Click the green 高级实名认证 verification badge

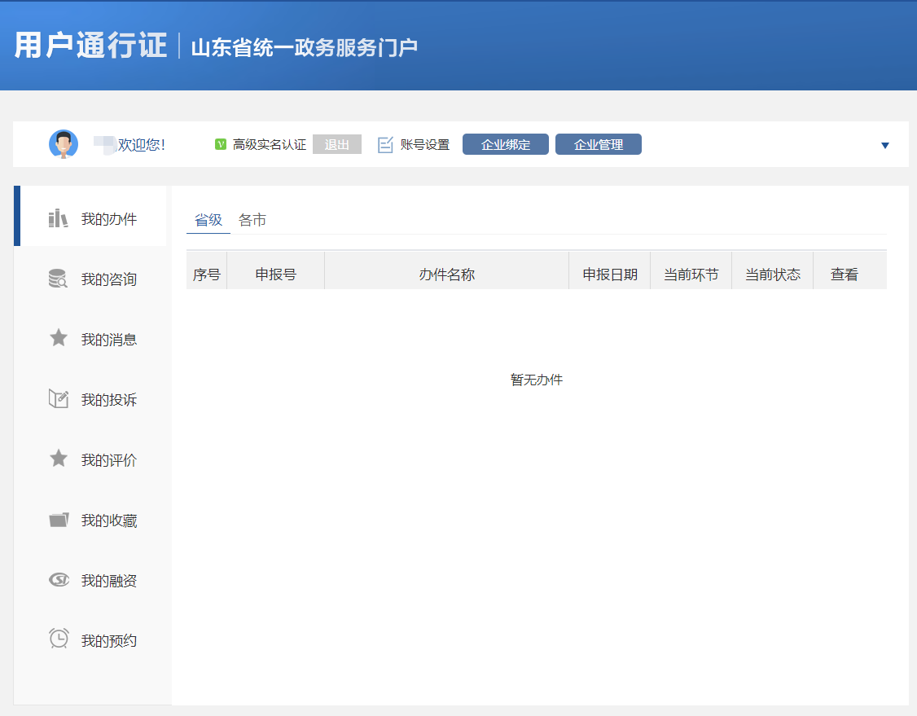220,144
